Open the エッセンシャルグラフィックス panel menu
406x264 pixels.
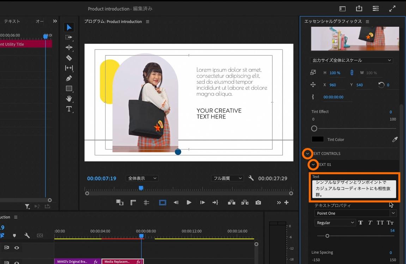click(367, 22)
